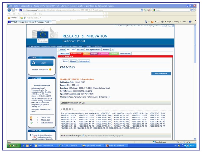Click the Sitemap header link
This screenshot has width=202, height=152.
pyautogui.click(x=123, y=26)
